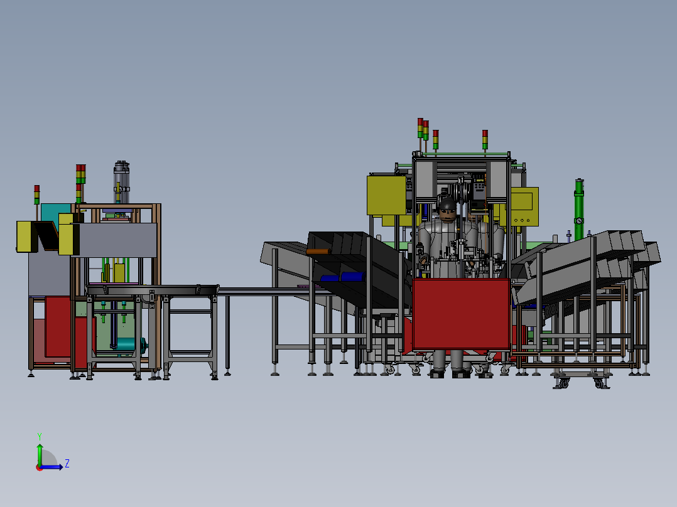Click the Z label on the triad

point(67,464)
